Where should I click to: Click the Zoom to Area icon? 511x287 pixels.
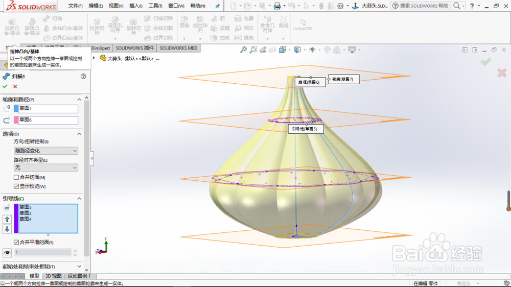(253, 50)
